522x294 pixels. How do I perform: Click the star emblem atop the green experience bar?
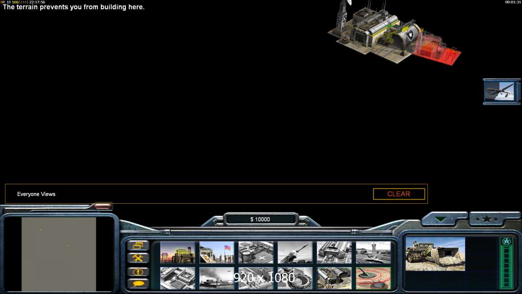(x=506, y=242)
